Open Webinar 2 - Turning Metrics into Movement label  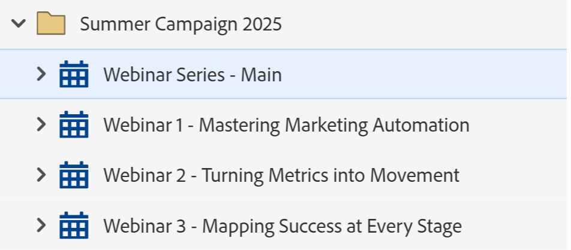click(x=281, y=176)
